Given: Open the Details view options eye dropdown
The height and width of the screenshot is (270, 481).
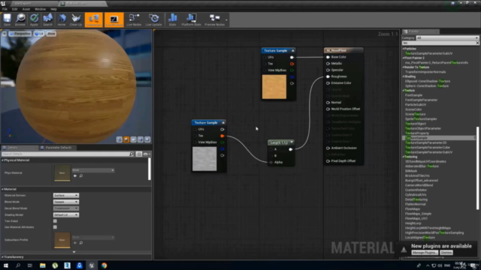Looking at the screenshot, I should pyautogui.click(x=147, y=154).
